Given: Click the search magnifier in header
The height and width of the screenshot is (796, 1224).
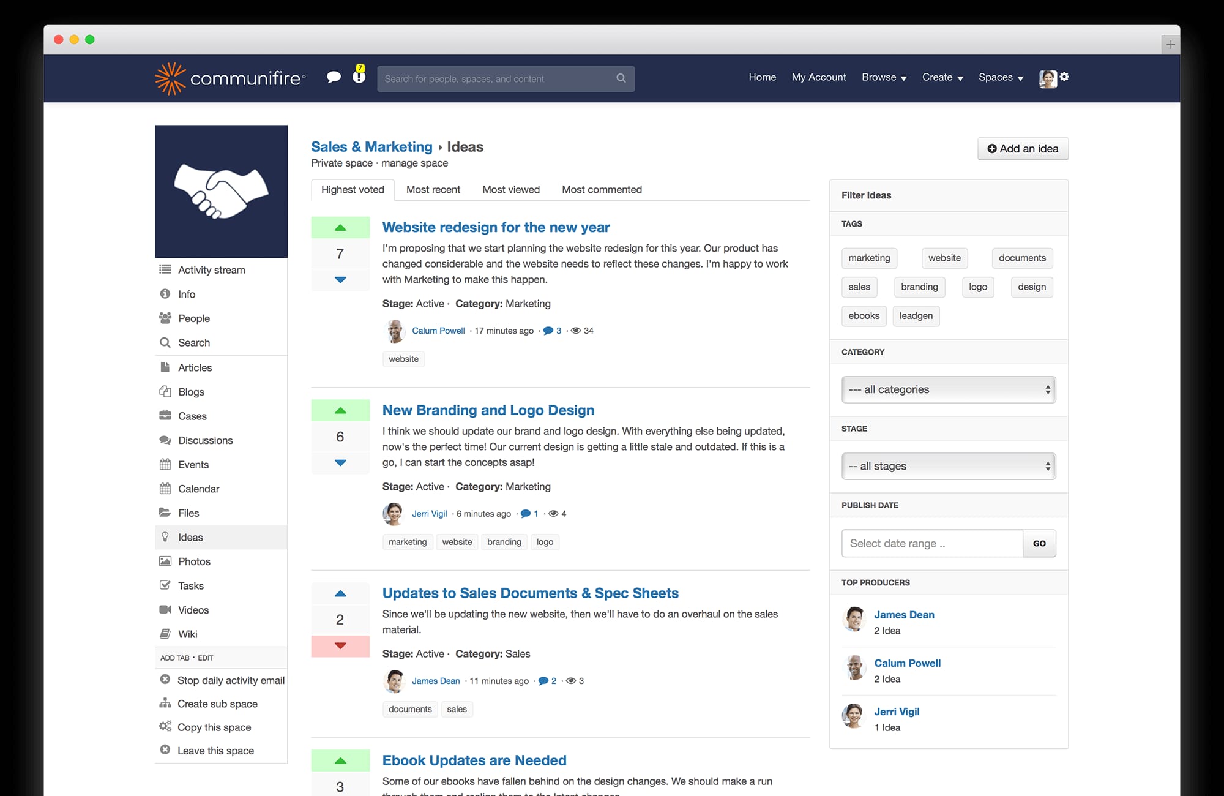Looking at the screenshot, I should tap(621, 78).
